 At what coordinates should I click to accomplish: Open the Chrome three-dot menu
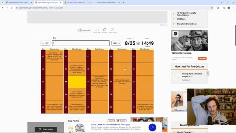coord(233,8)
